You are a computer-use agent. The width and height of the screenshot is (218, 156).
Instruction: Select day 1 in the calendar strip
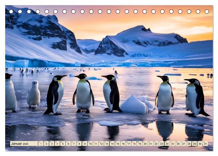pos(41,144)
